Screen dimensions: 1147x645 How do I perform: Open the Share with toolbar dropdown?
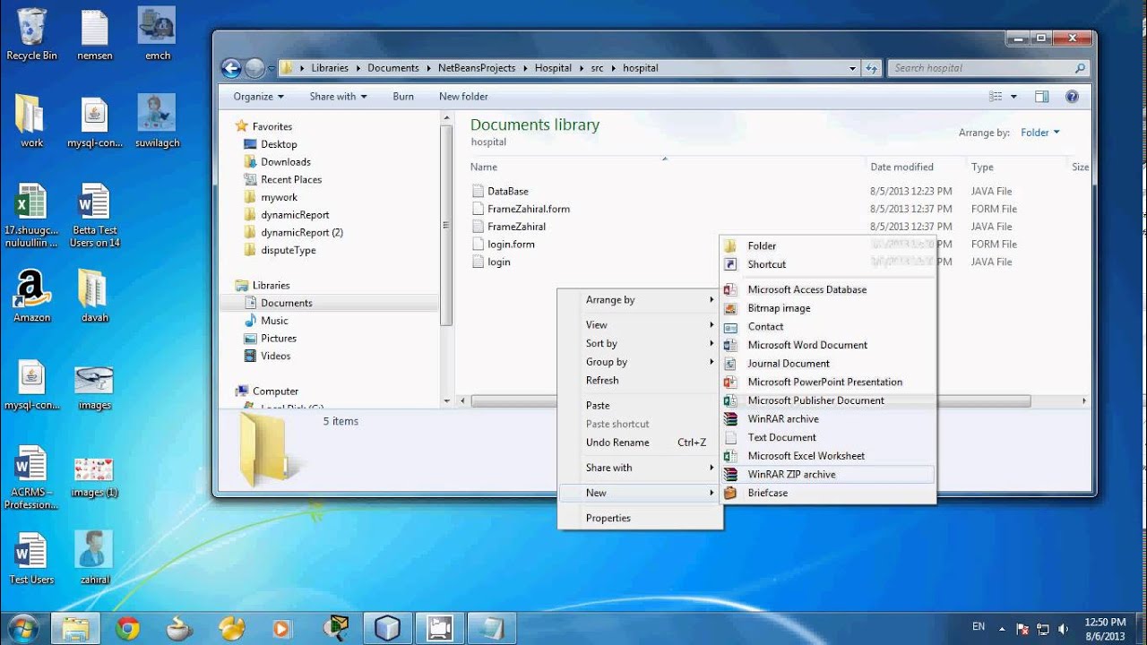[x=339, y=97]
